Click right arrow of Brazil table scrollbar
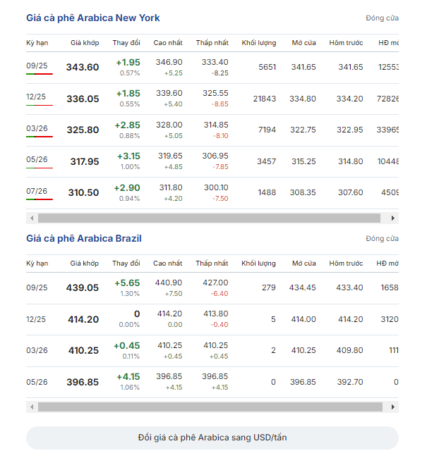The height and width of the screenshot is (458, 427). click(x=393, y=407)
